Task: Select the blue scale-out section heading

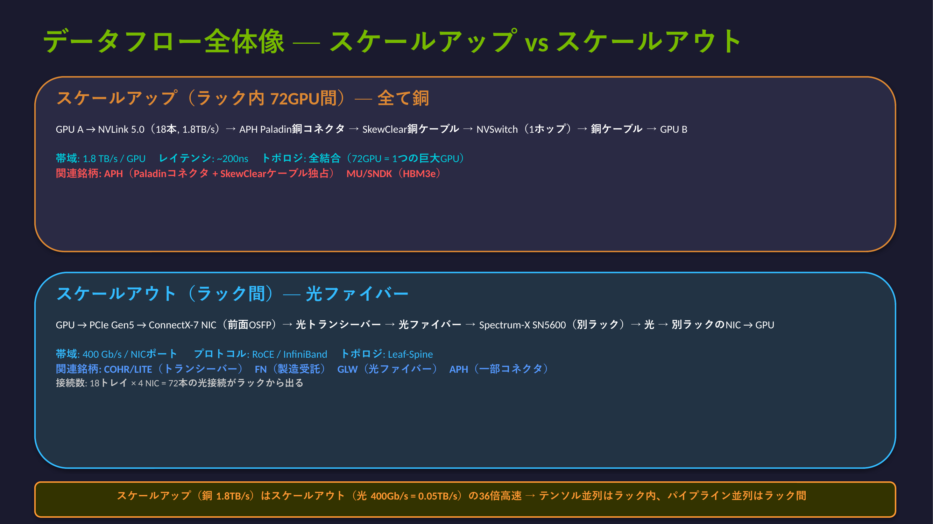Action: [232, 293]
